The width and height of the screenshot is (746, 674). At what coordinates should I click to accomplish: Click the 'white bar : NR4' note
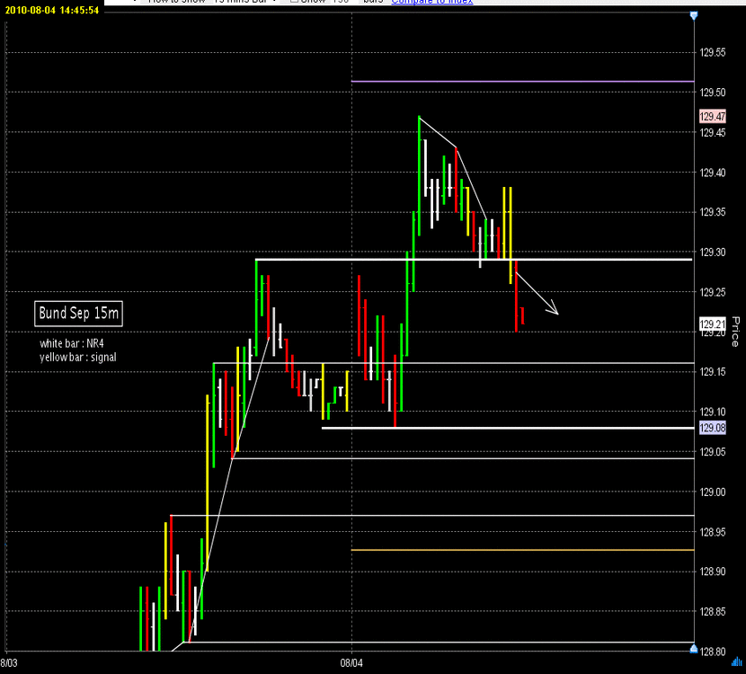(71, 343)
